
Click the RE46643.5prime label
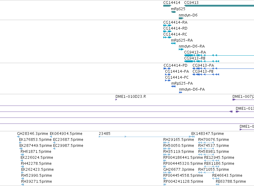tap(227, 176)
